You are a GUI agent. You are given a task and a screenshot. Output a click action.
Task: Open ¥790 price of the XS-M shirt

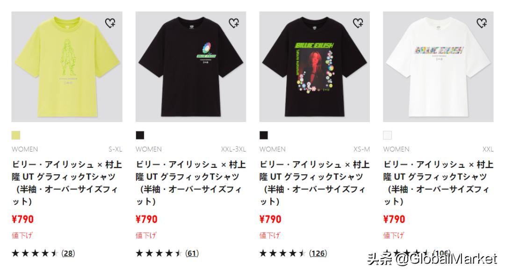270,219
